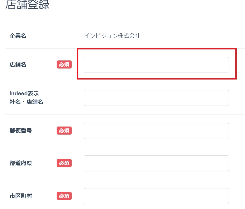Click the 店舗登録 page heading
The width and height of the screenshot is (245, 209).
click(x=27, y=5)
